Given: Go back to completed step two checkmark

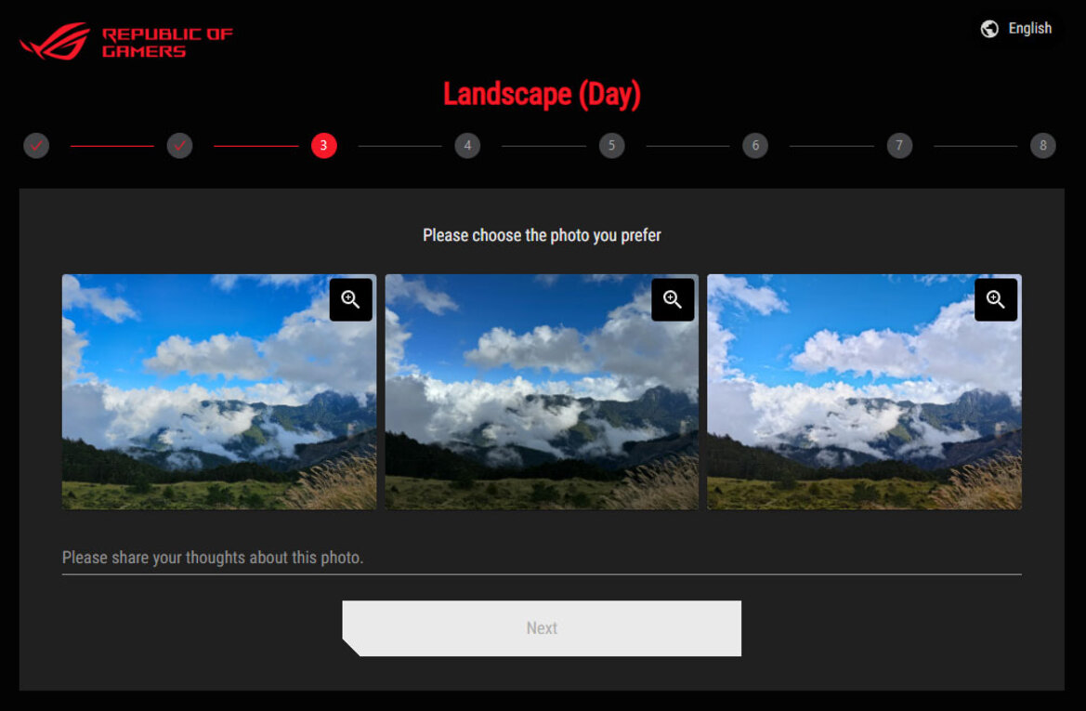Looking at the screenshot, I should point(179,146).
